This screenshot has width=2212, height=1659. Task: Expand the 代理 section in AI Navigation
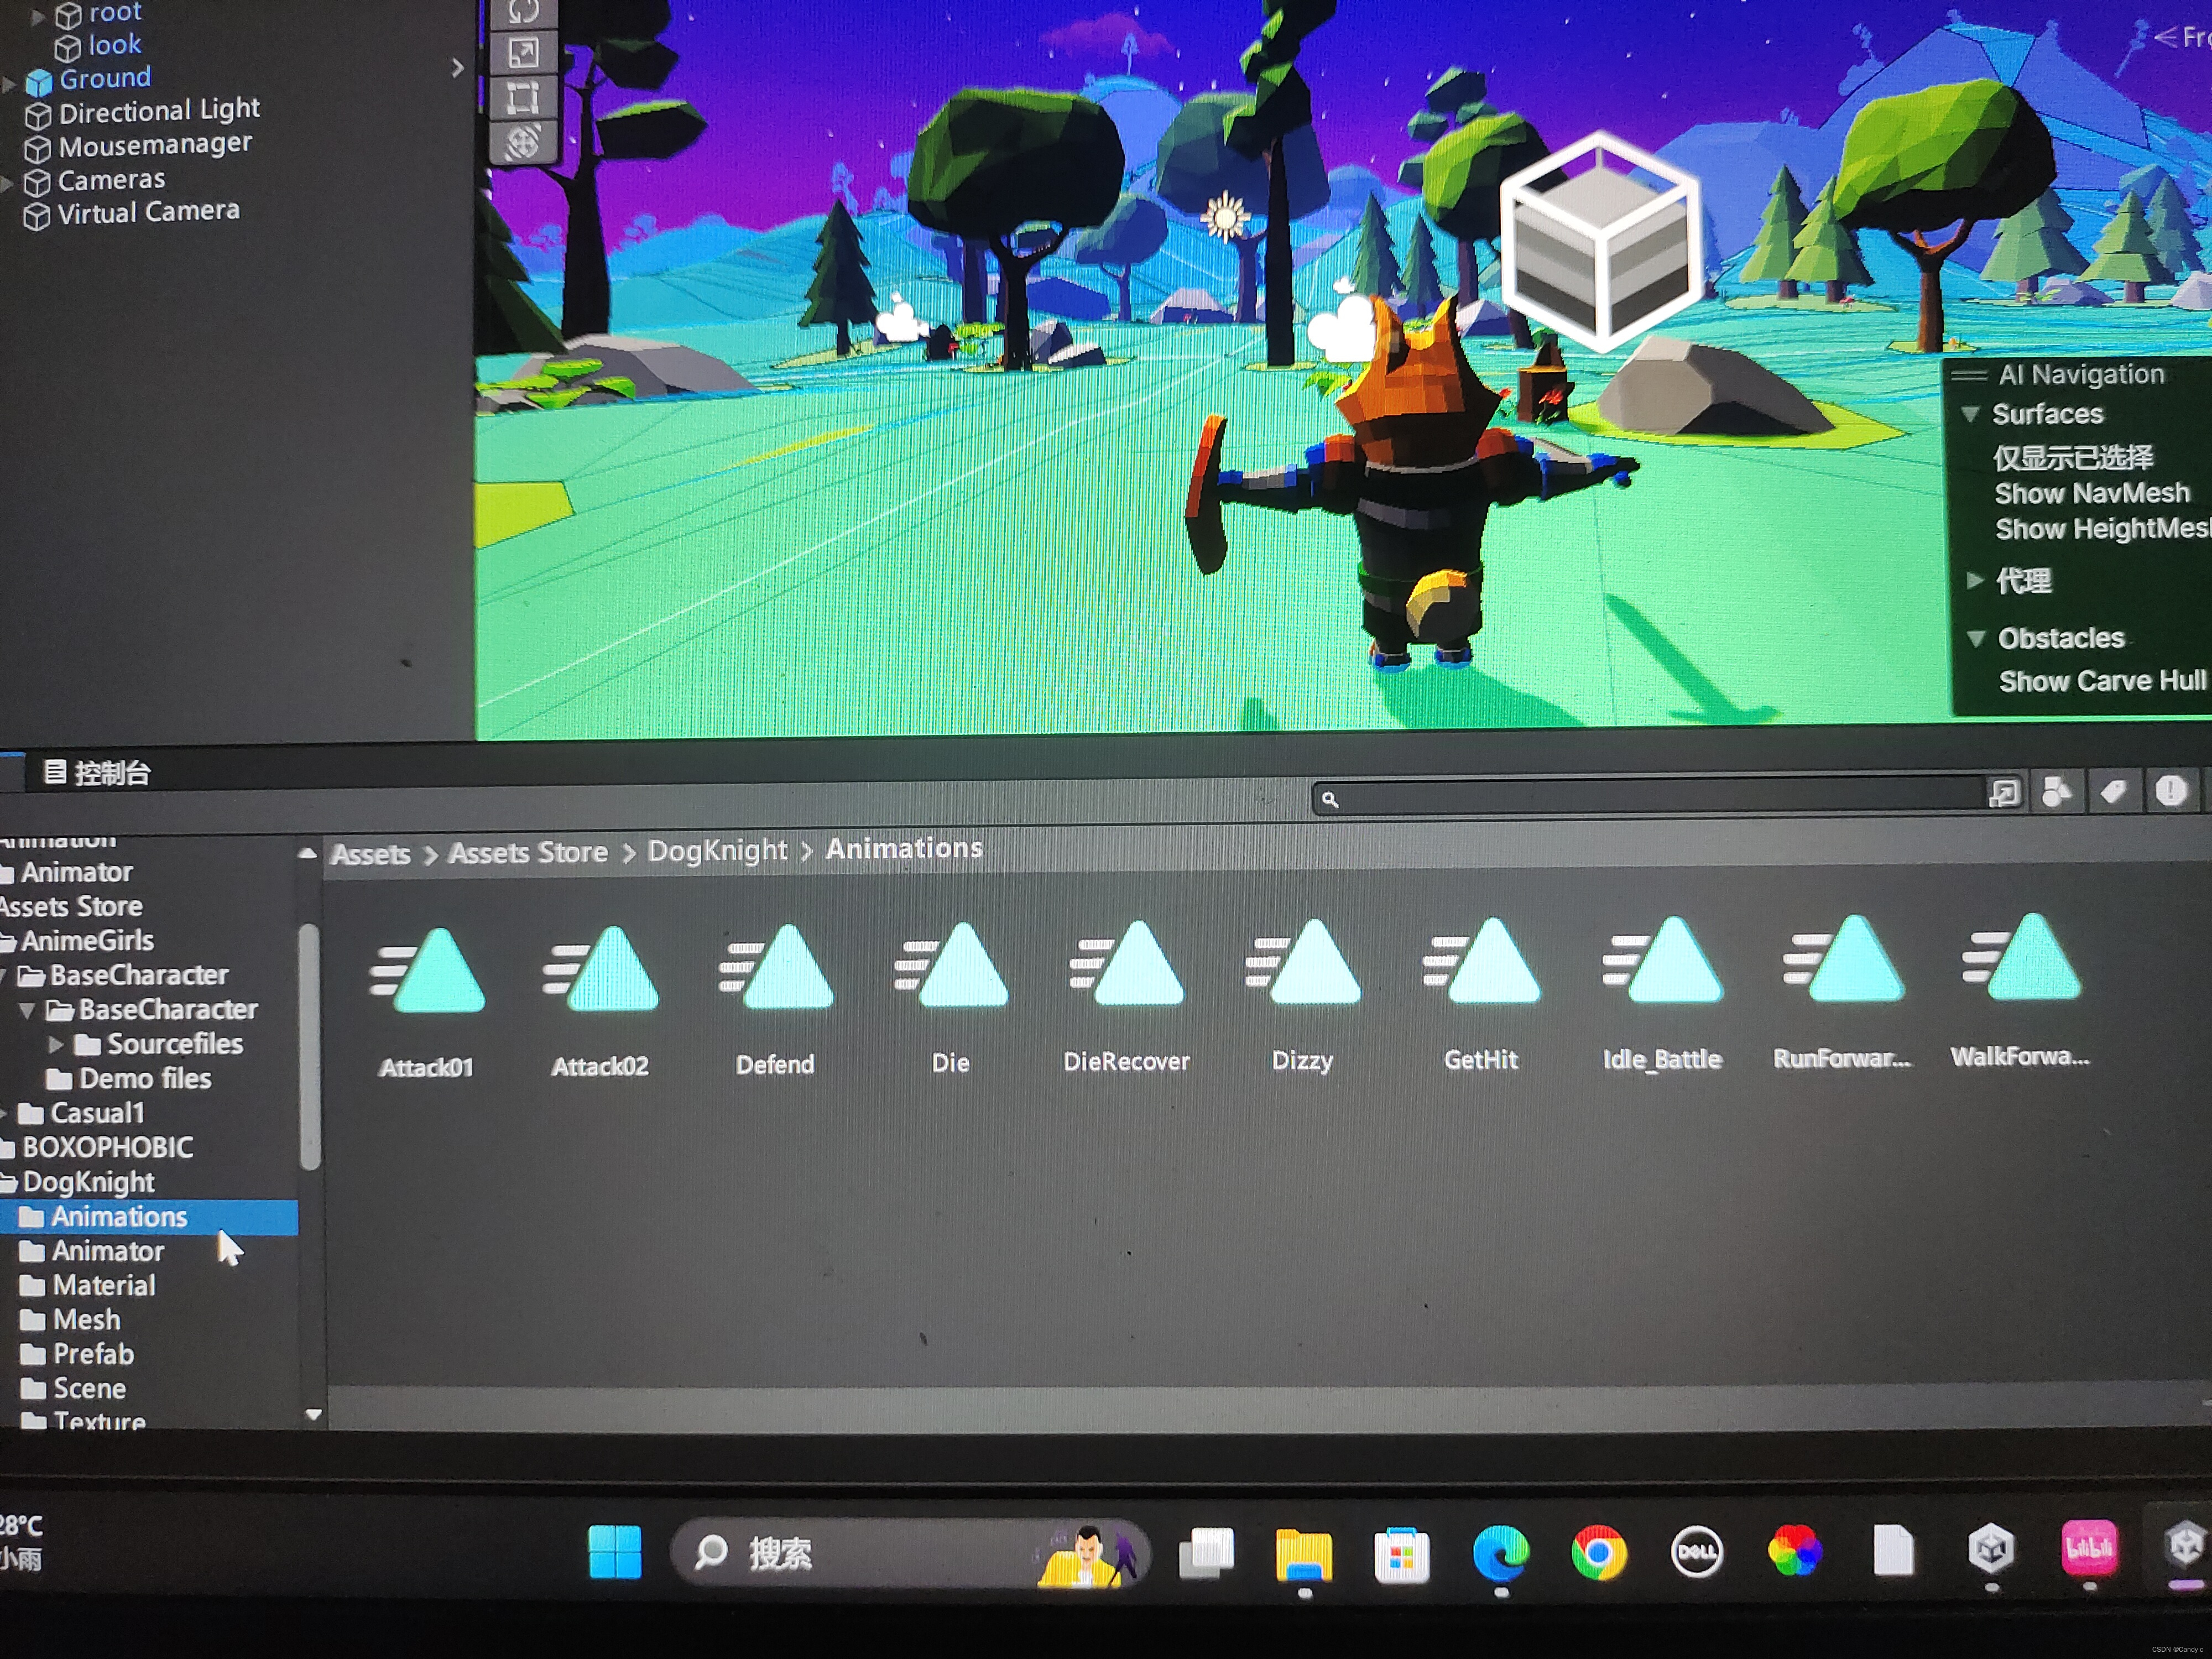coord(1975,580)
